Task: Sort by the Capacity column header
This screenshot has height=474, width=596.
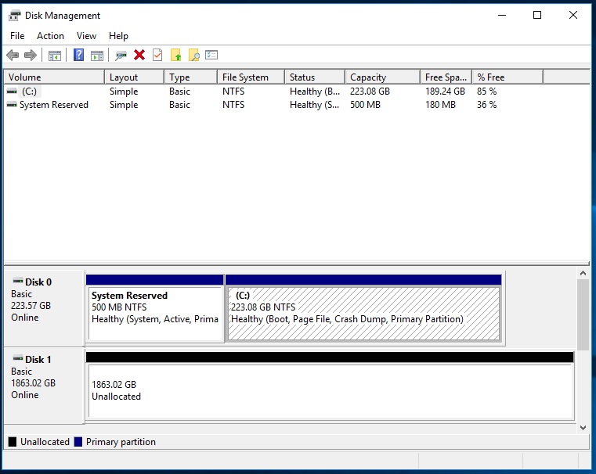Action: point(382,77)
